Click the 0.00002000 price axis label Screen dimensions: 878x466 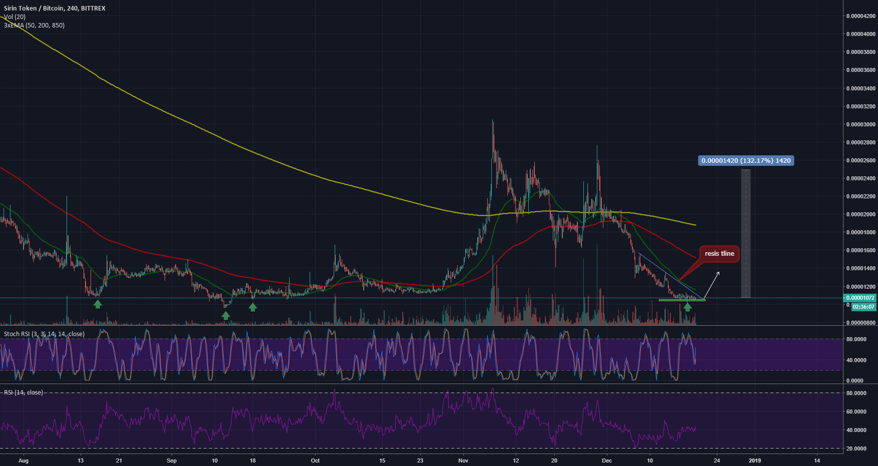coord(861,214)
